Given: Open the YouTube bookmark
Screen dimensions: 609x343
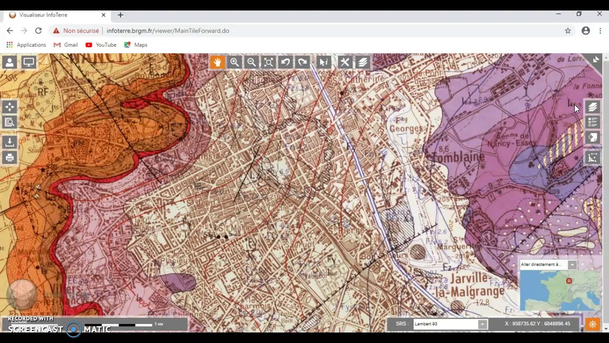Looking at the screenshot, I should [x=101, y=45].
